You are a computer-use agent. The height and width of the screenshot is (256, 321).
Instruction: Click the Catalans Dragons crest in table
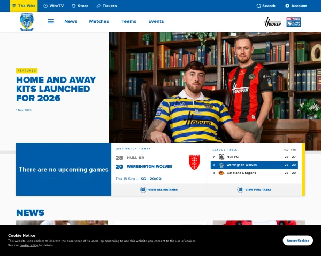221,173
